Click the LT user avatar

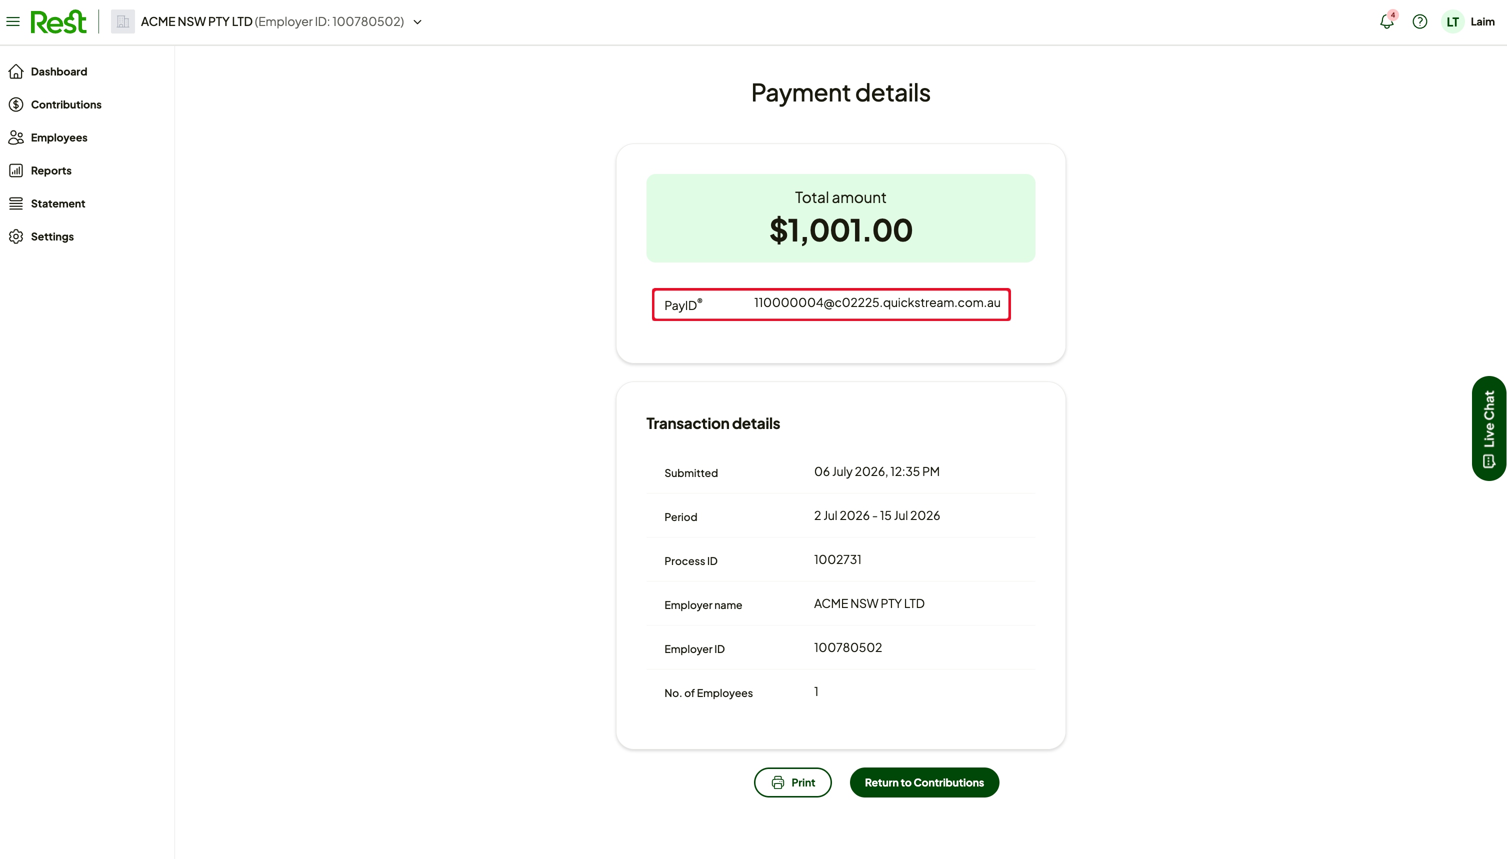tap(1452, 22)
